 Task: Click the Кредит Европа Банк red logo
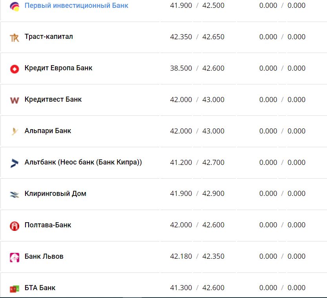coord(15,69)
